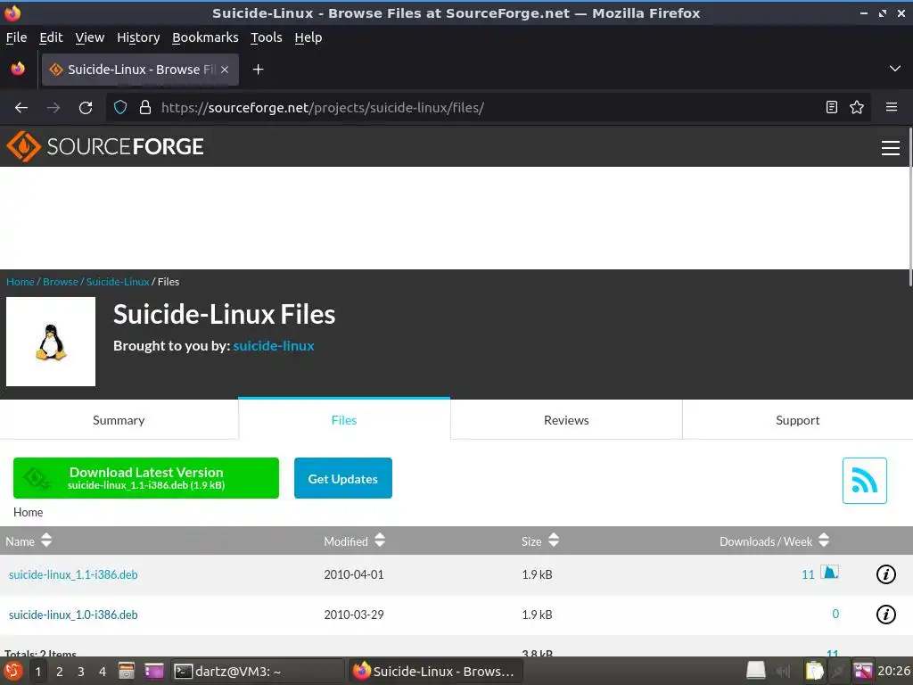Open the Tools menu
The width and height of the screenshot is (913, 685).
(266, 37)
